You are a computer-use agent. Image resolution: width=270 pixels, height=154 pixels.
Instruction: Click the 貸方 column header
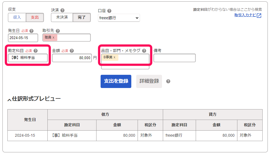[x=213, y=114]
